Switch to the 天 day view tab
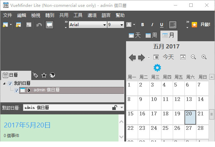This screenshot has width=215, height=147. [135, 35]
